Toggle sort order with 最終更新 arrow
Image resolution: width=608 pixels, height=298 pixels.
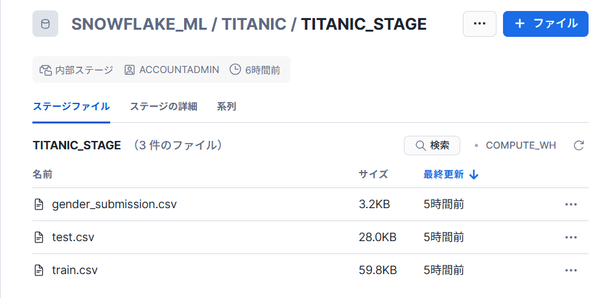pyautogui.click(x=474, y=175)
